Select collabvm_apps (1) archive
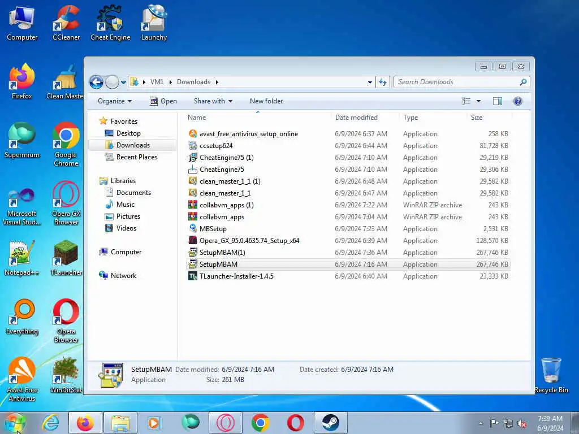This screenshot has height=434, width=579. point(348,205)
